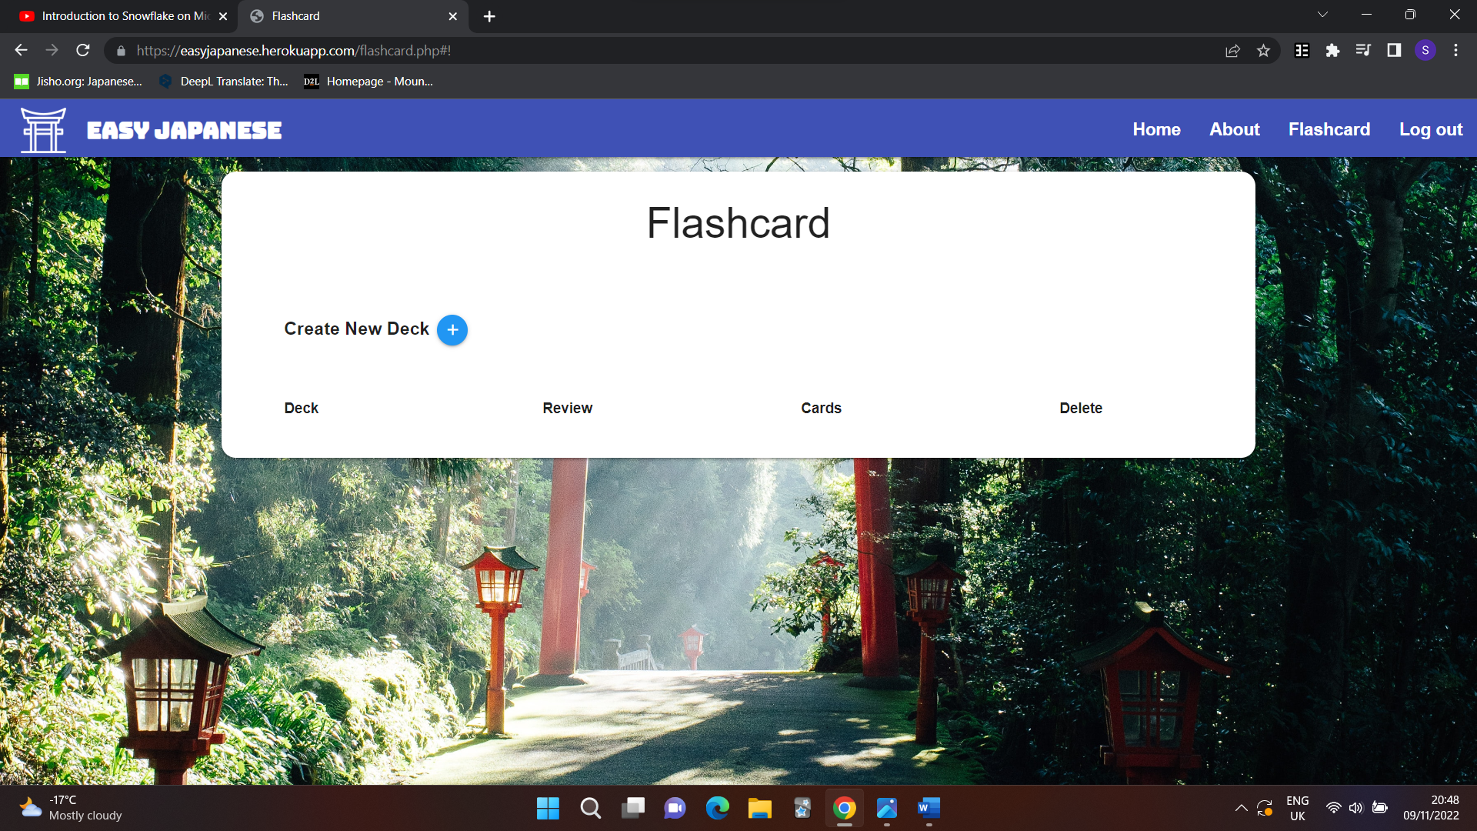
Task: Click the Review column header
Action: pos(567,408)
